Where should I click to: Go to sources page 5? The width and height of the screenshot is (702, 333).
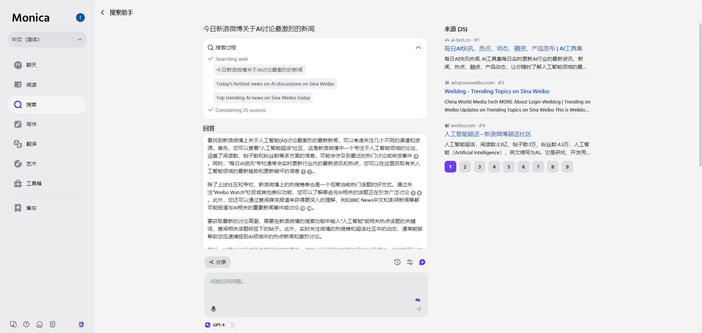pos(509,167)
